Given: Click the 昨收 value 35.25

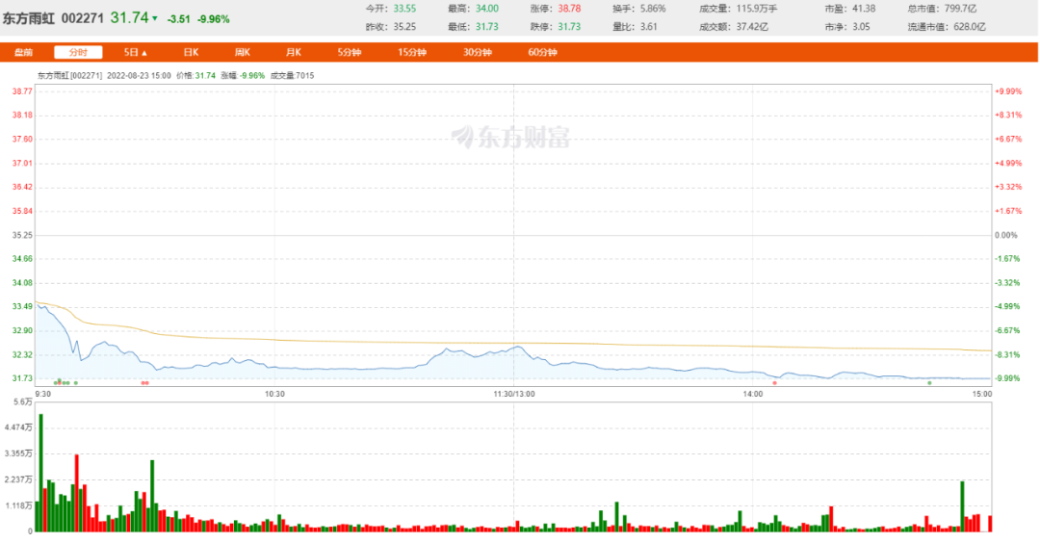Looking at the screenshot, I should pyautogui.click(x=404, y=27).
